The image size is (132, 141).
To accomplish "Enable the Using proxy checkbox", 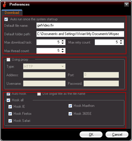I will coord(8,59).
